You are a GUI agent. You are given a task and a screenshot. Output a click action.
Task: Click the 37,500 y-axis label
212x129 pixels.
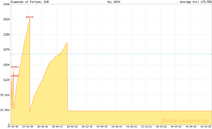(x=5, y=110)
